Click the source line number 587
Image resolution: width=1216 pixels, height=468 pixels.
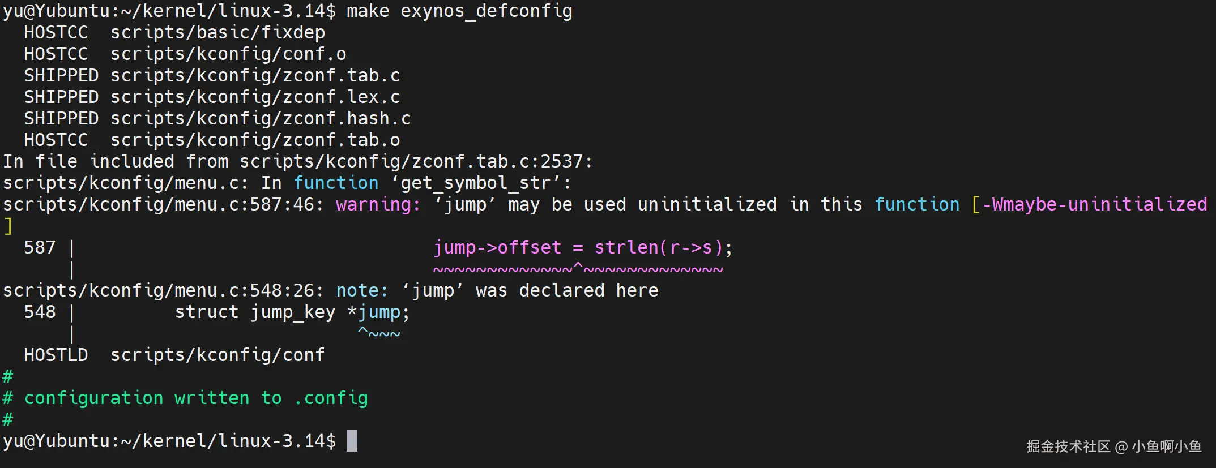pyautogui.click(x=40, y=247)
